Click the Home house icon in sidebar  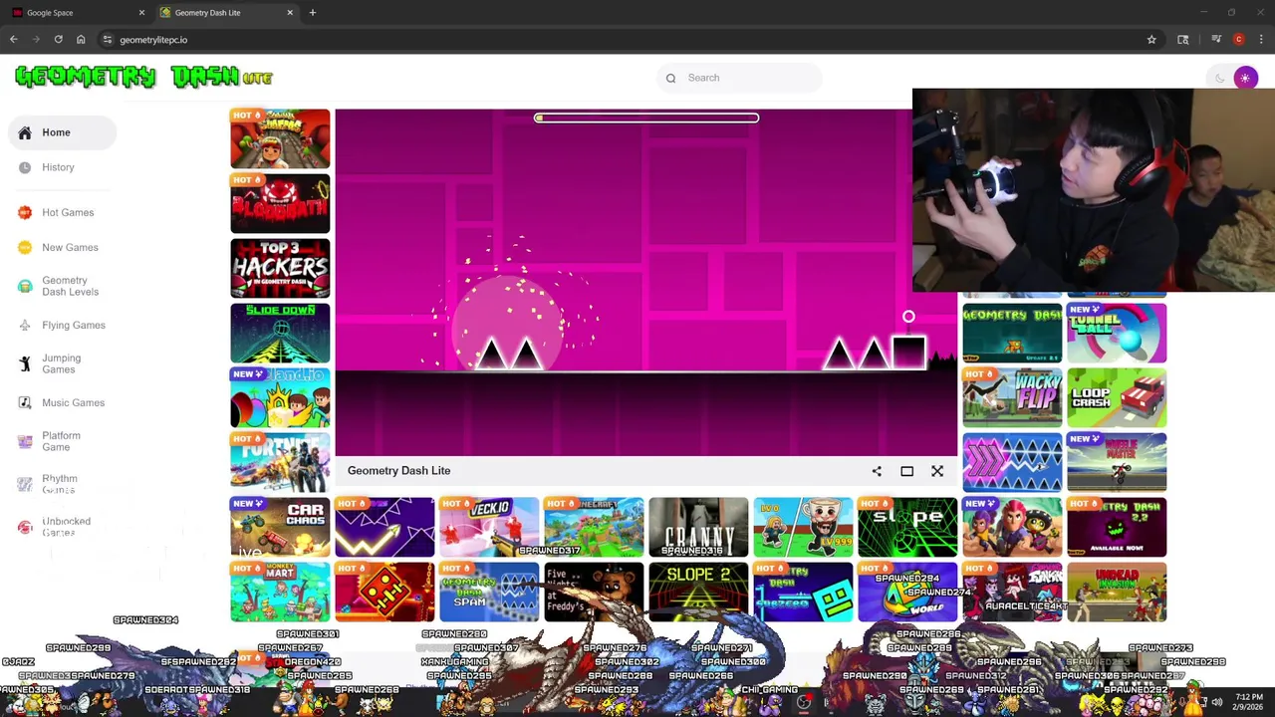click(x=25, y=132)
